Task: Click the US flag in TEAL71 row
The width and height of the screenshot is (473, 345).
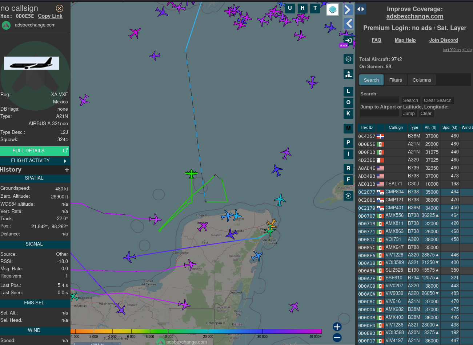Action: [380, 184]
